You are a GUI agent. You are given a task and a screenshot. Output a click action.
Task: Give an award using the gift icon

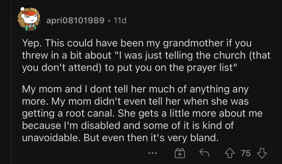[179, 153]
